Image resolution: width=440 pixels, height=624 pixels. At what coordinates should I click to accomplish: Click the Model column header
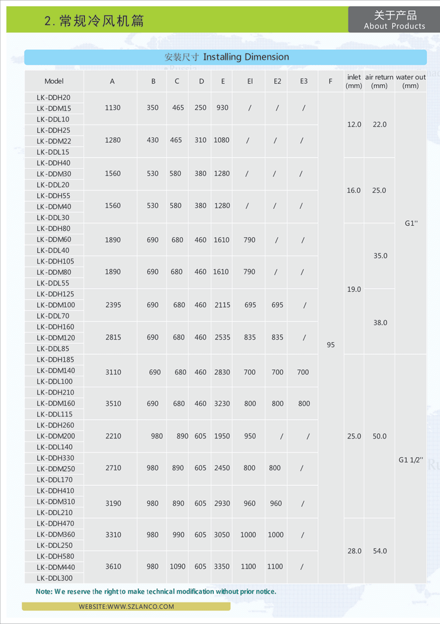click(x=54, y=81)
